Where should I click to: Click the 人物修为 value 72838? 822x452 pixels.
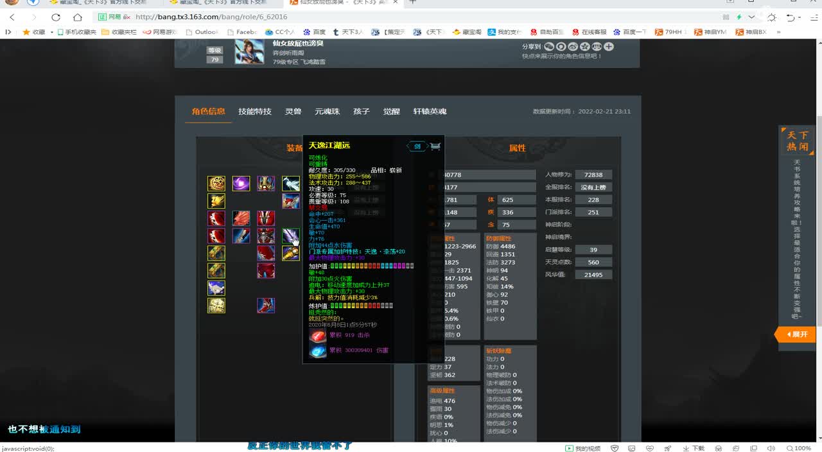(x=593, y=175)
